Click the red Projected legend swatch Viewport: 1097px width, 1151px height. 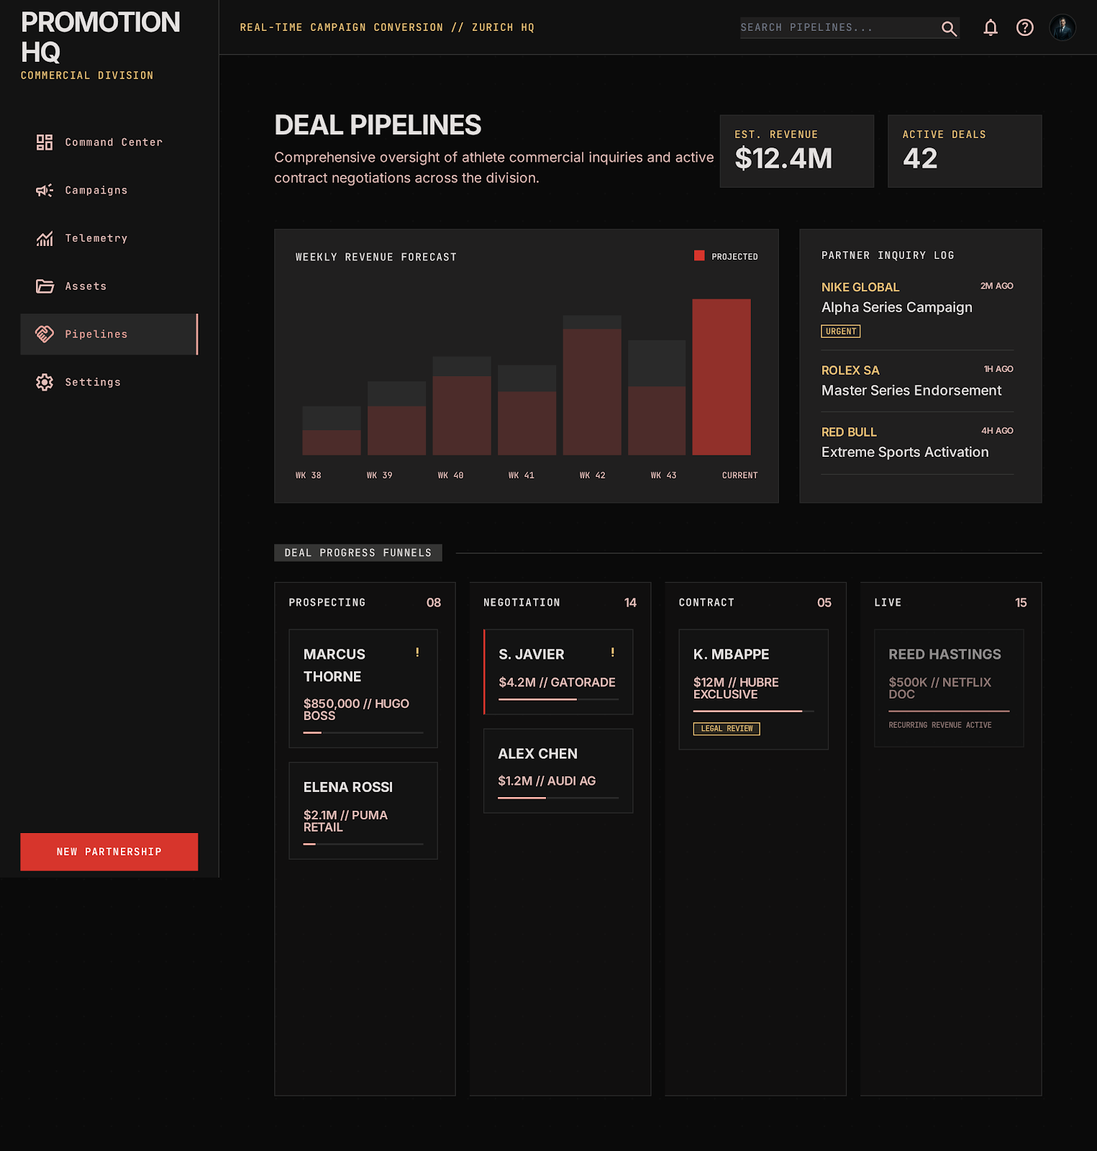click(699, 255)
